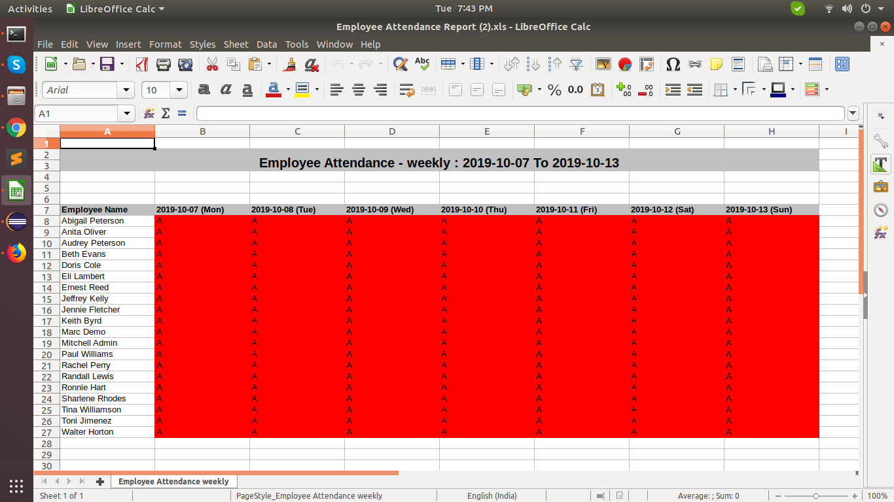Click the Headers and Footers icon
894x502 pixels.
tap(738, 64)
